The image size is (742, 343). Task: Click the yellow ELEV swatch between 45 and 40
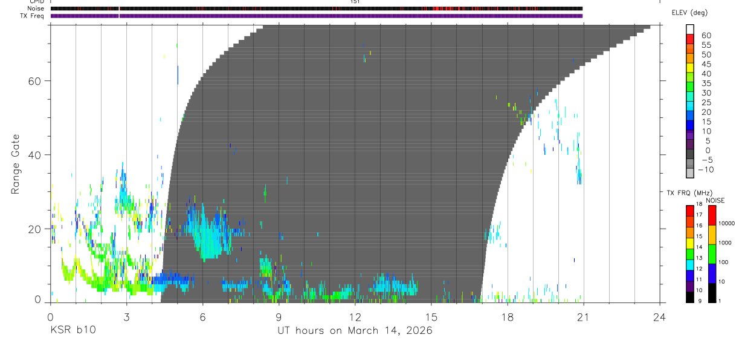(x=690, y=68)
